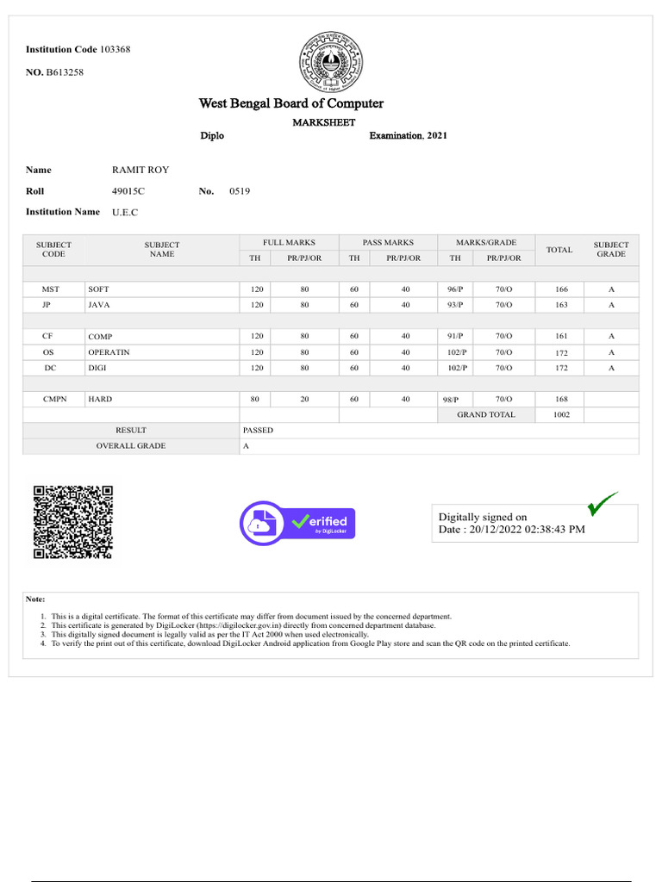The image size is (662, 882).
Task: Click the Note: heading
Action: pos(34,599)
